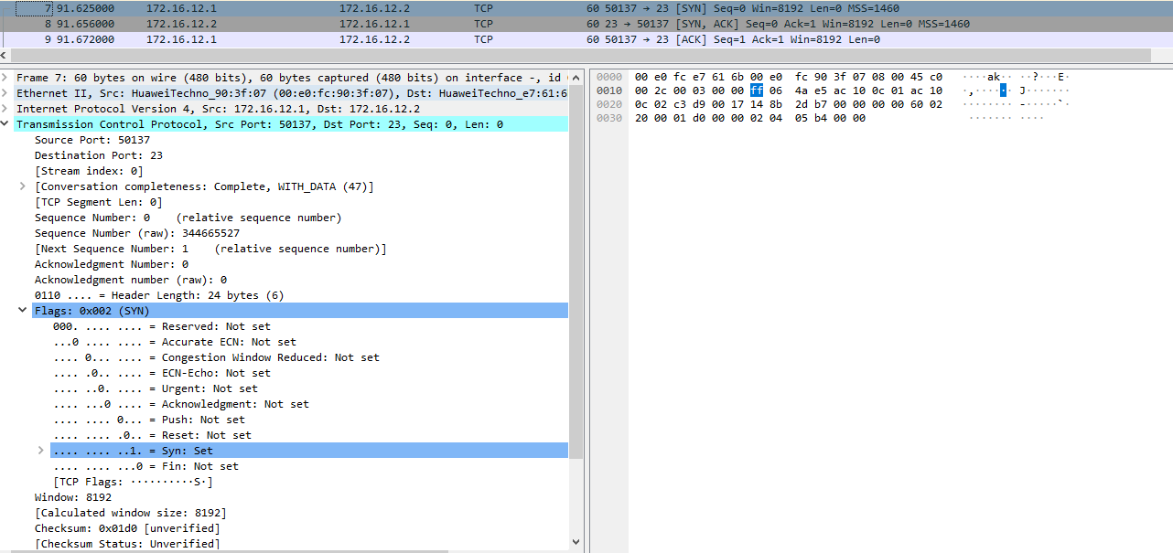Click timestamp 91.672000 in packet list
This screenshot has width=1173, height=553.
tap(85, 39)
